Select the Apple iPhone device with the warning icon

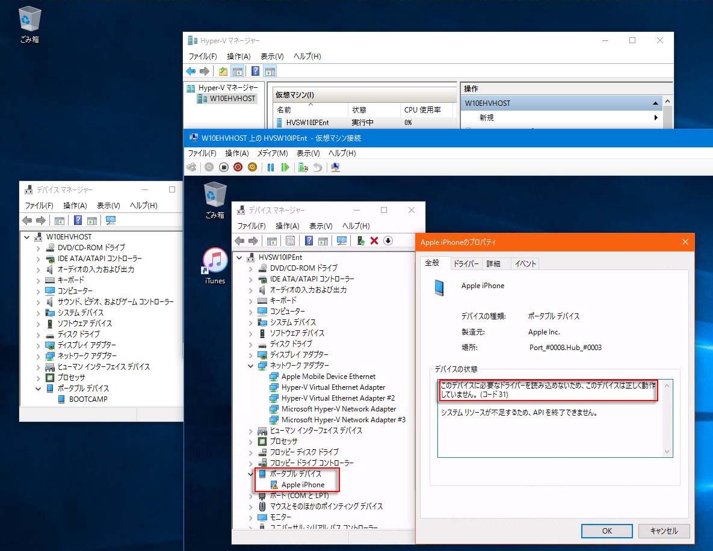pyautogui.click(x=303, y=485)
